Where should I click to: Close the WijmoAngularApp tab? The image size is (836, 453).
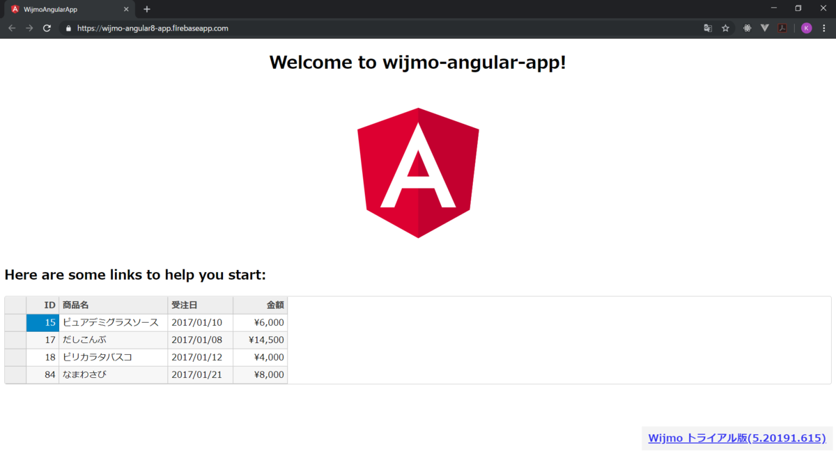(126, 9)
